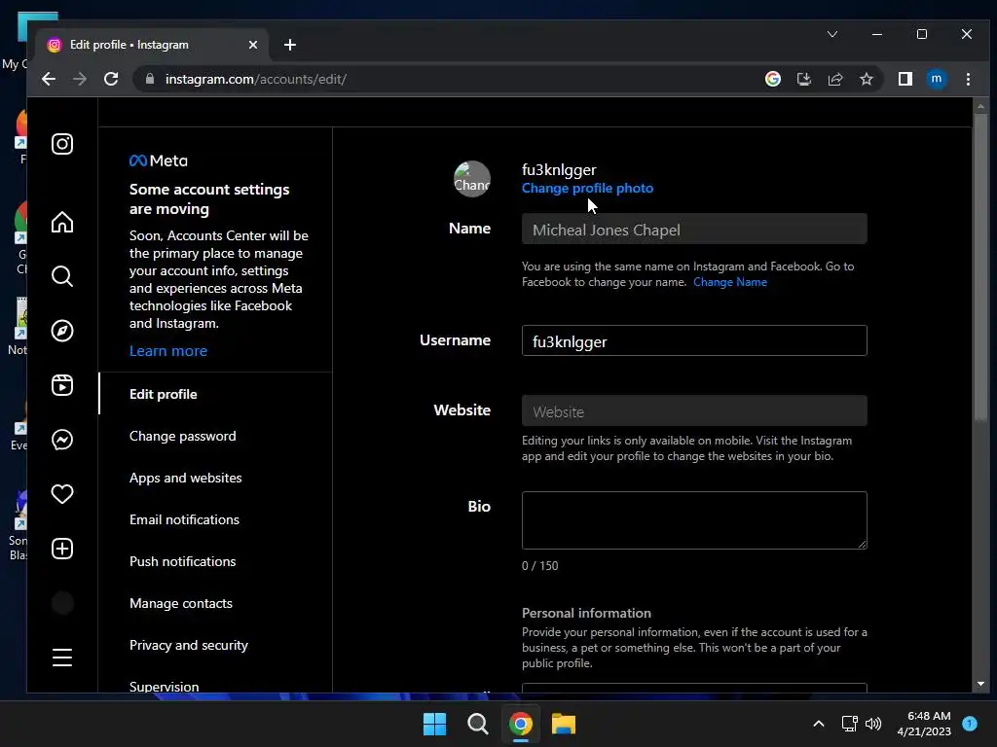
Task: Click the scrollbar down arrow
Action: pos(980,684)
